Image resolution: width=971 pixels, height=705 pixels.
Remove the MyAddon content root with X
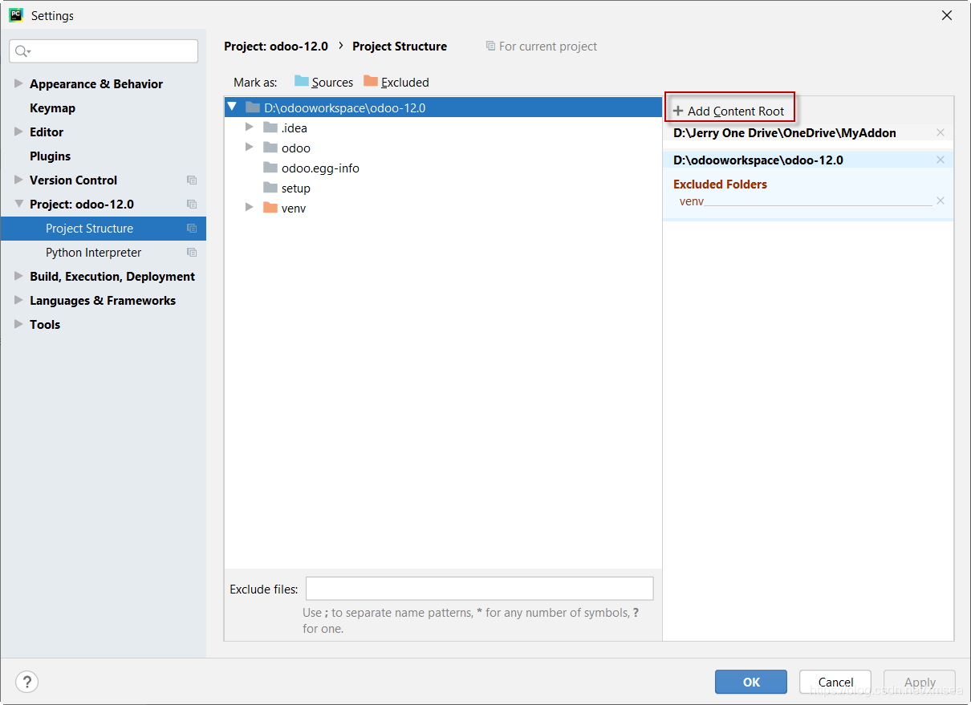coord(941,132)
